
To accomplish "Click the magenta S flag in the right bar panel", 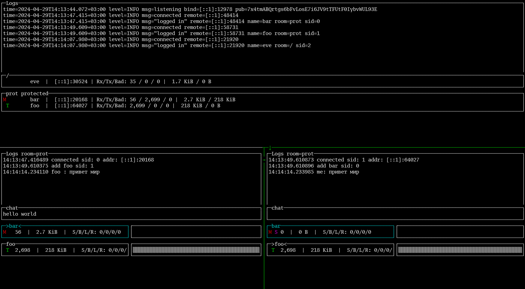I will tap(276, 232).
